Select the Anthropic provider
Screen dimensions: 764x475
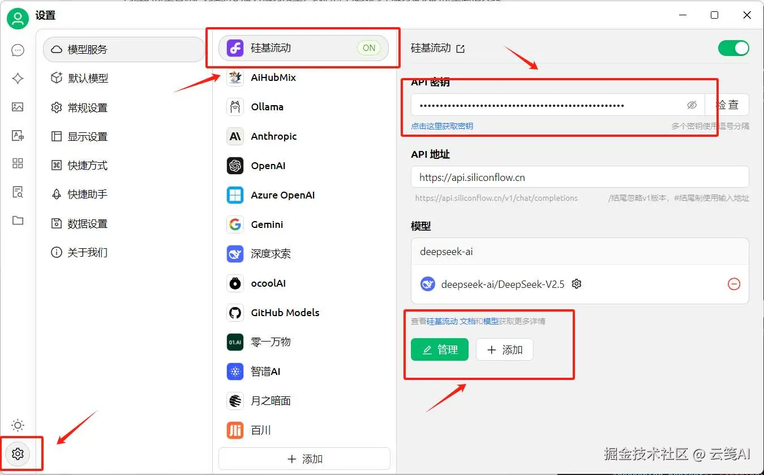(304, 136)
